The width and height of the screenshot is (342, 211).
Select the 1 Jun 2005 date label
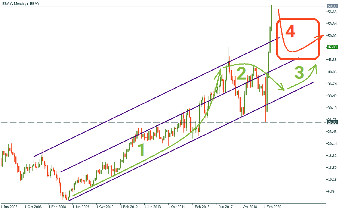(9, 206)
